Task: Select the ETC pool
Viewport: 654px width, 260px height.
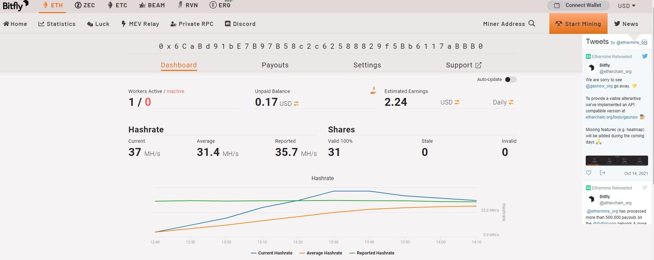Action: (x=117, y=6)
